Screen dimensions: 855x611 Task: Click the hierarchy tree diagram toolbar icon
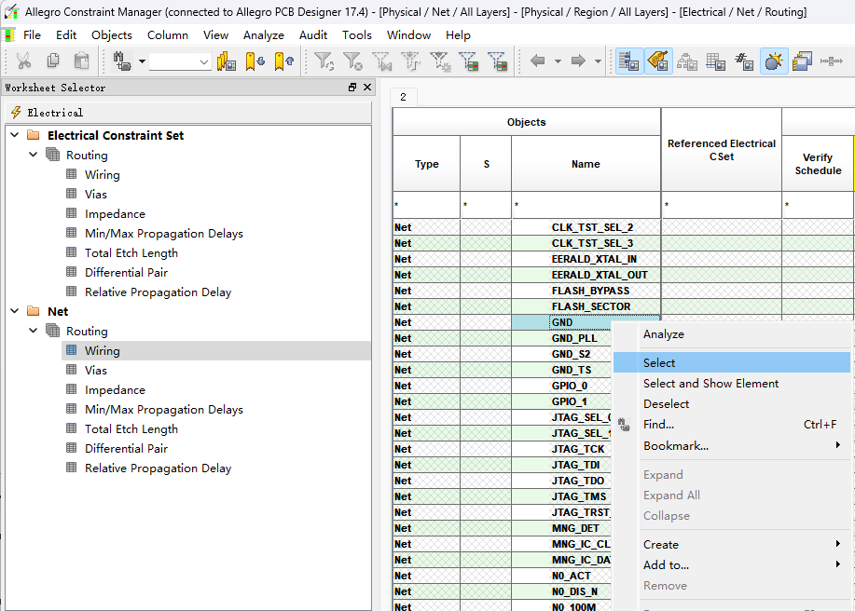[x=687, y=61]
